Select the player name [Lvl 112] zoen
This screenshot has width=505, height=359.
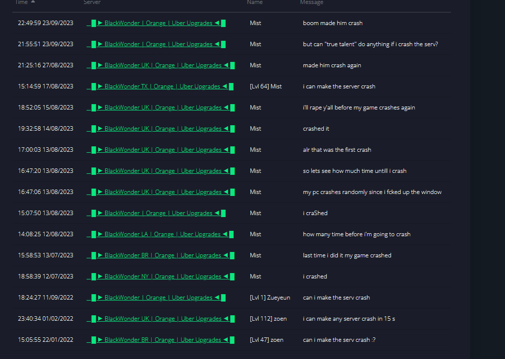pyautogui.click(x=268, y=319)
